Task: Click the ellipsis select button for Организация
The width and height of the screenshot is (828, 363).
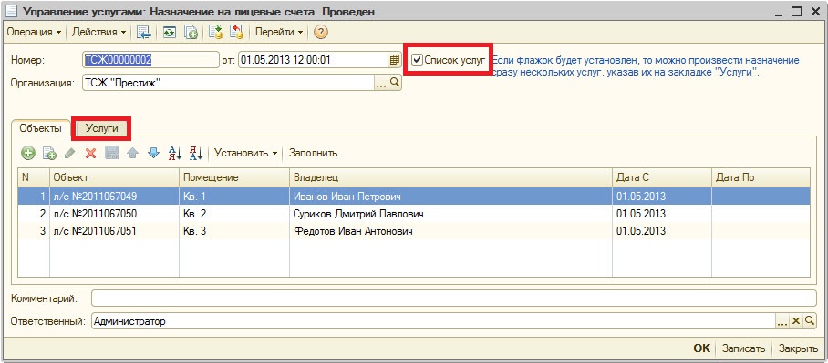Action: 381,83
